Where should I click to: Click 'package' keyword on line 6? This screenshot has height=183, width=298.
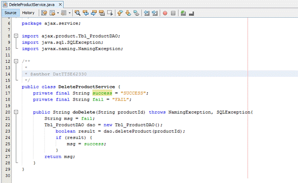[x=32, y=23]
